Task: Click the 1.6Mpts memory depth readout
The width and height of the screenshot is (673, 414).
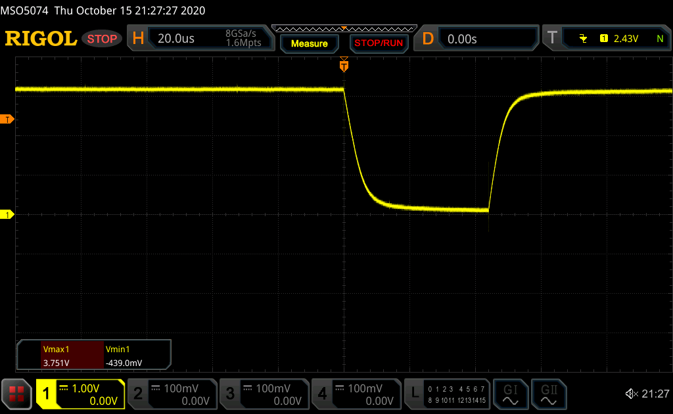Action: pos(243,43)
